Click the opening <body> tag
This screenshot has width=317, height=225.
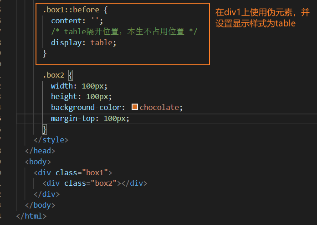(x=38, y=162)
